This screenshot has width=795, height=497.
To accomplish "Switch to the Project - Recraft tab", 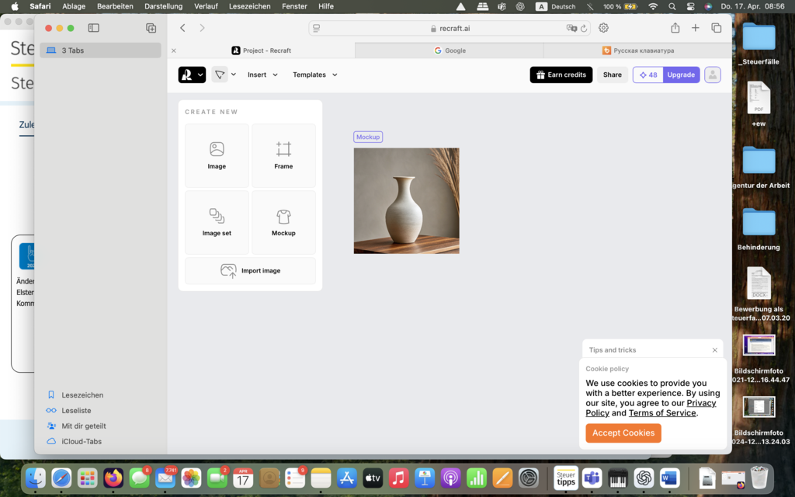I will tap(262, 50).
